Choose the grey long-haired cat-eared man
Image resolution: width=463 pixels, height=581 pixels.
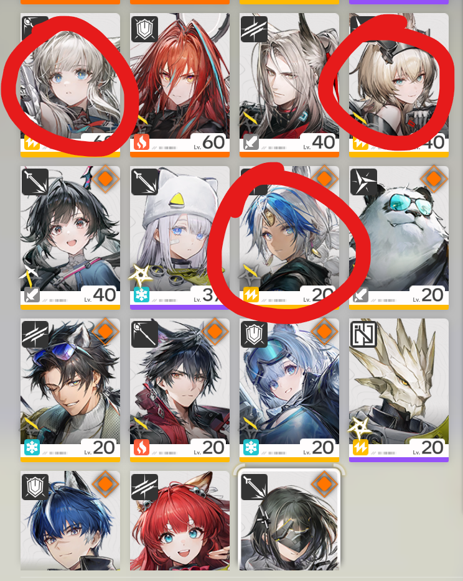[289, 85]
